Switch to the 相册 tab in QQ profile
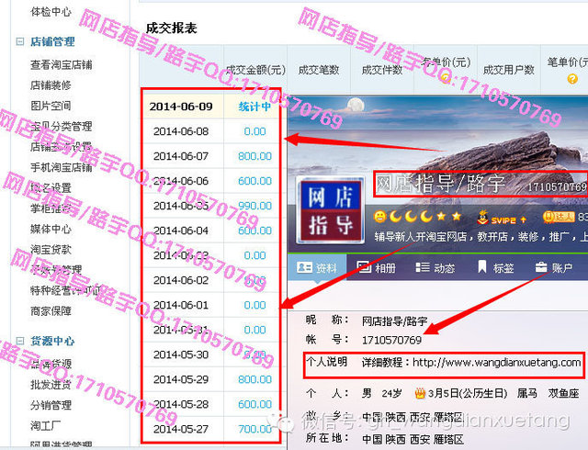The width and height of the screenshot is (588, 450). (377, 268)
